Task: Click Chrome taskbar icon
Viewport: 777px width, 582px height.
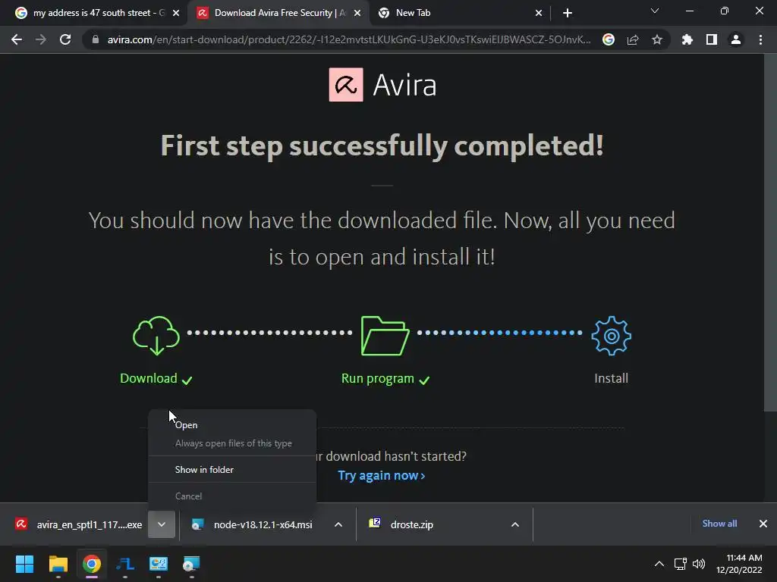Action: coord(91,564)
